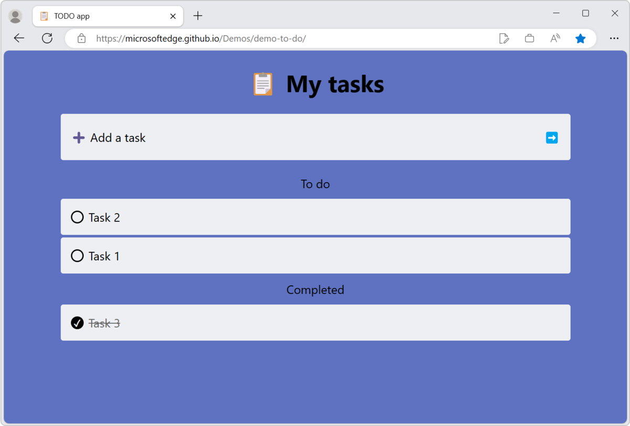The image size is (630, 426).
Task: Open a new browser tab
Action: pyautogui.click(x=197, y=16)
